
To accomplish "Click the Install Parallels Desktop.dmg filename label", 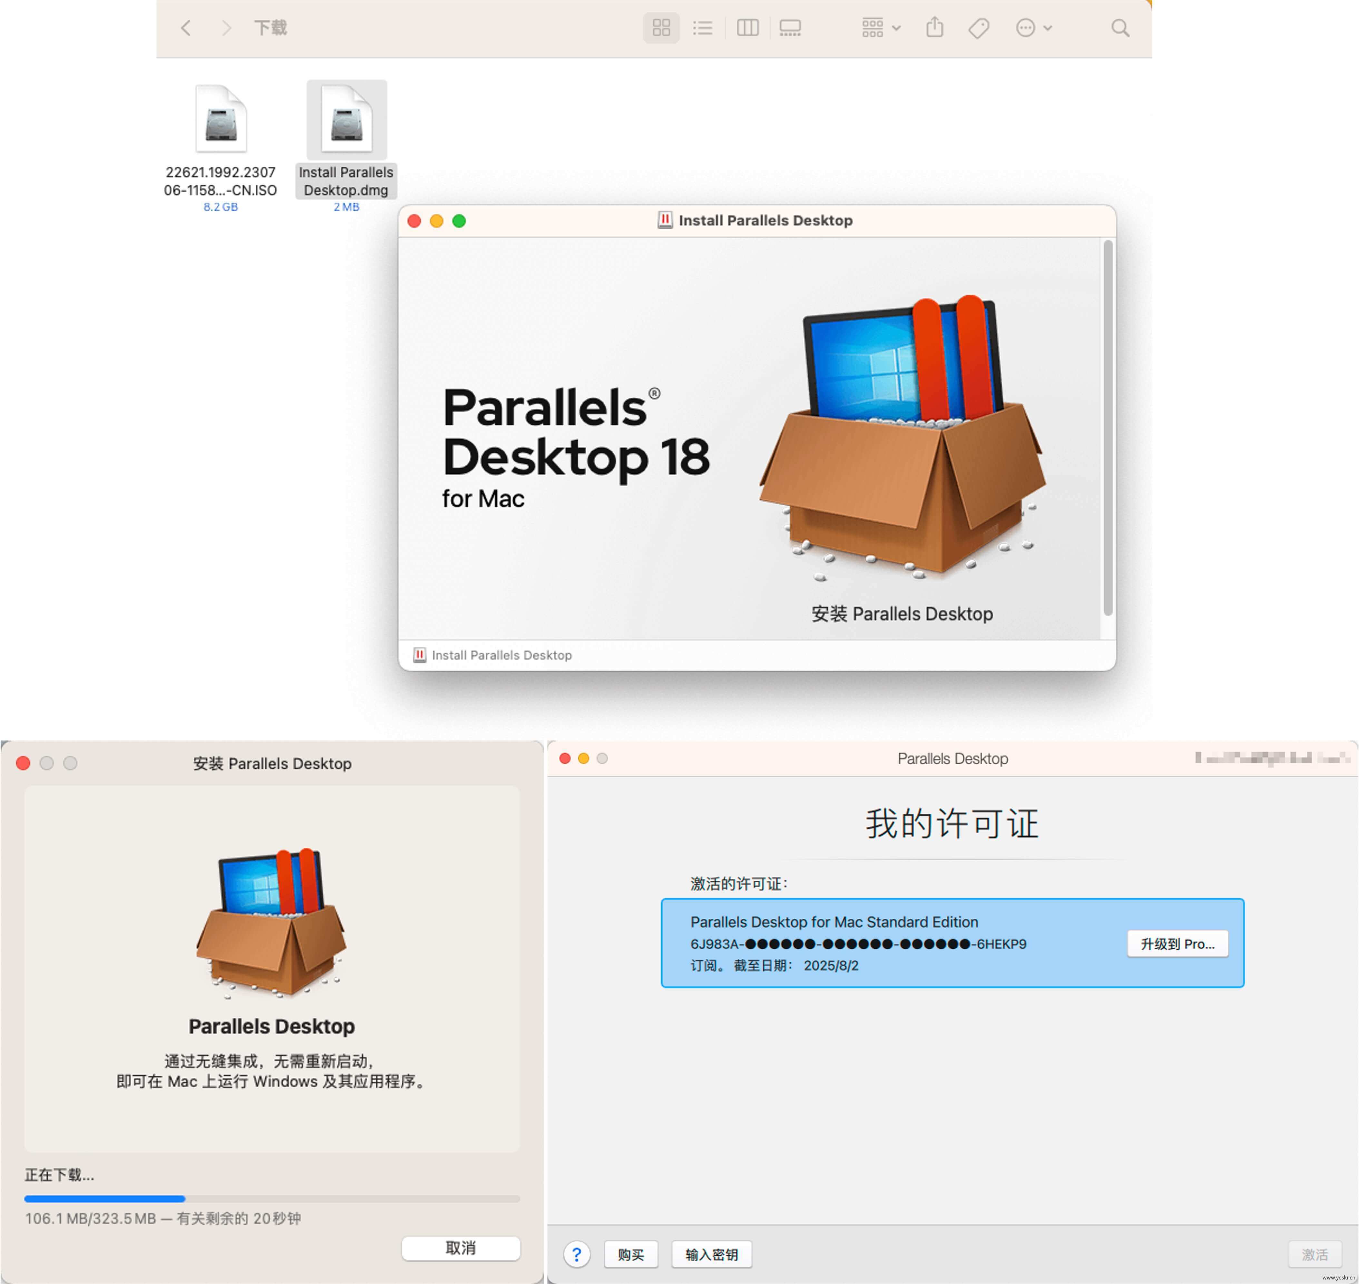I will (x=346, y=181).
